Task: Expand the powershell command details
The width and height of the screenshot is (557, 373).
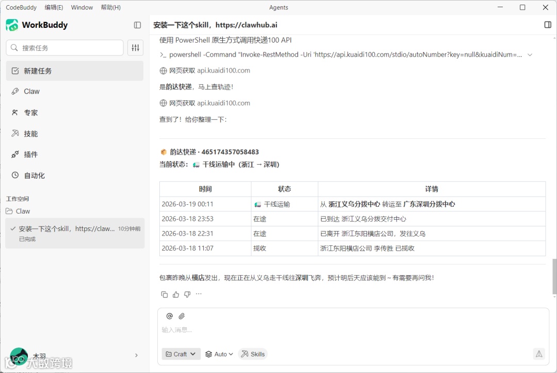Action: click(x=530, y=55)
